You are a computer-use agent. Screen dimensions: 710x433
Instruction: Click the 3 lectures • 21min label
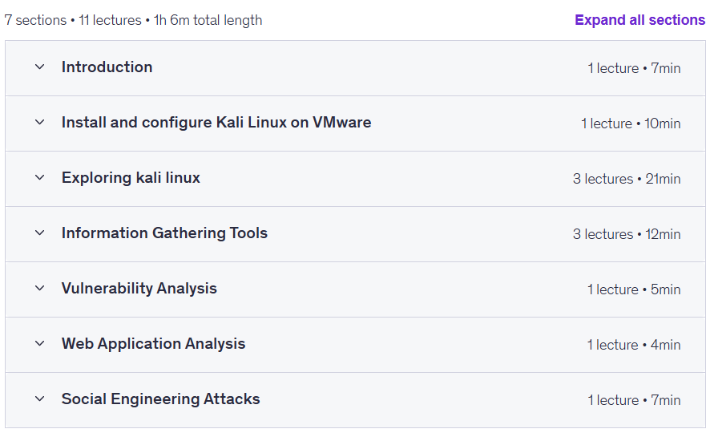point(627,179)
